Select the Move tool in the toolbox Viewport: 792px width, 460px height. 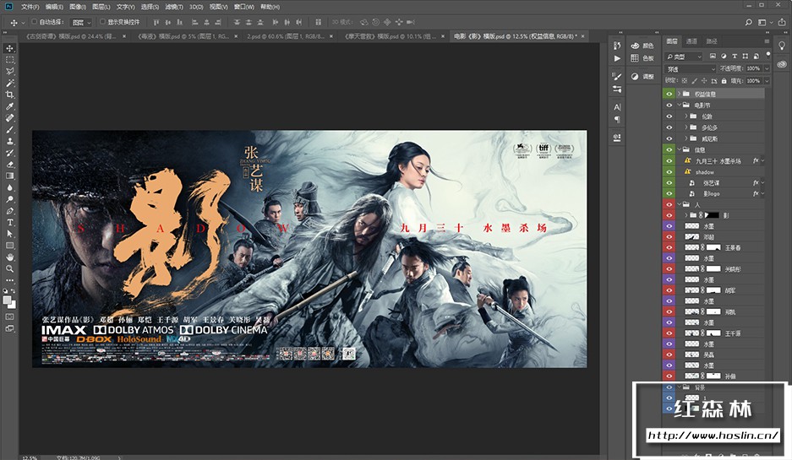click(9, 48)
